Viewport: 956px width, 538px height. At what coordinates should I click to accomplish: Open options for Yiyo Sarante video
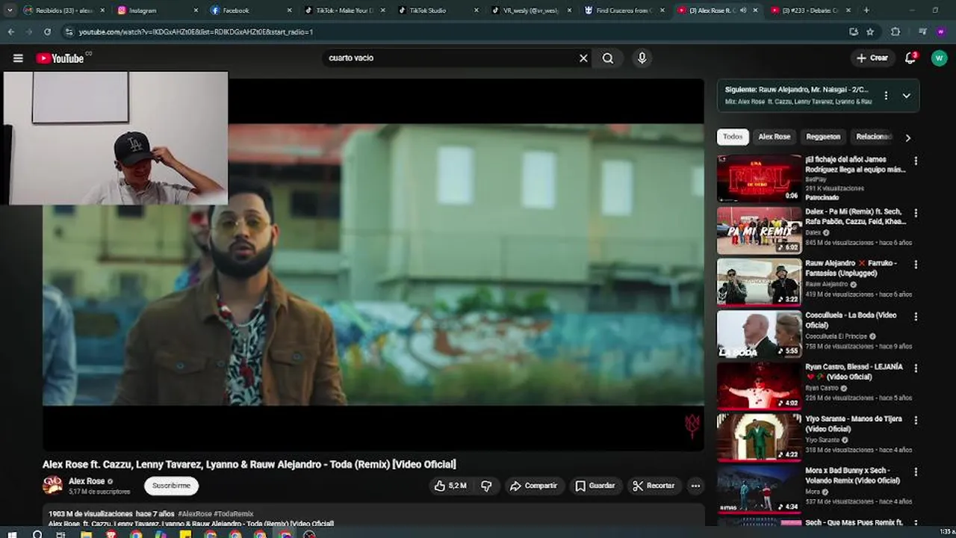tap(916, 421)
